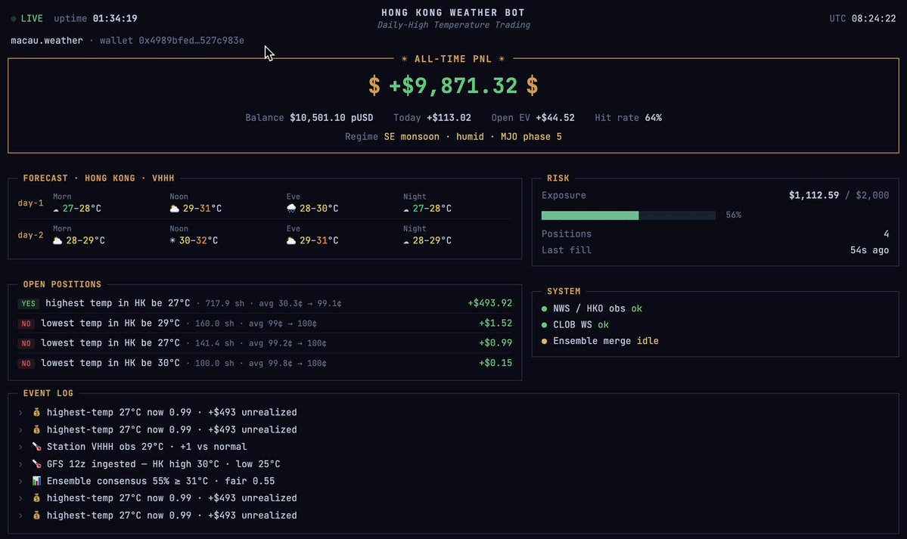907x539 pixels.
Task: Click the NO badge on lowest temp 30°C position
Action: pyautogui.click(x=26, y=364)
